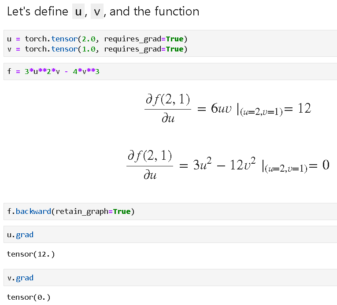Click the True keyword in f.backward
The image size is (337, 305).
[122, 212]
